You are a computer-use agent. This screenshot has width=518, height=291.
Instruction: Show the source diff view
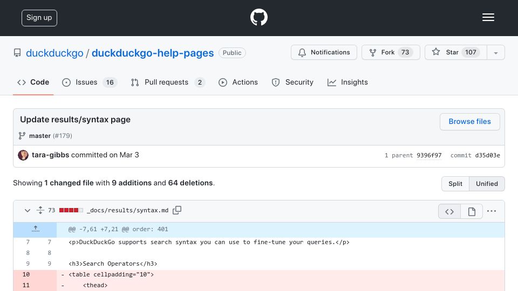(449, 211)
